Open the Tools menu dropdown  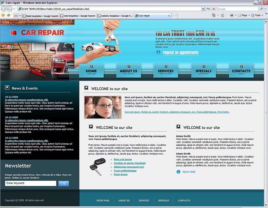pos(258,15)
